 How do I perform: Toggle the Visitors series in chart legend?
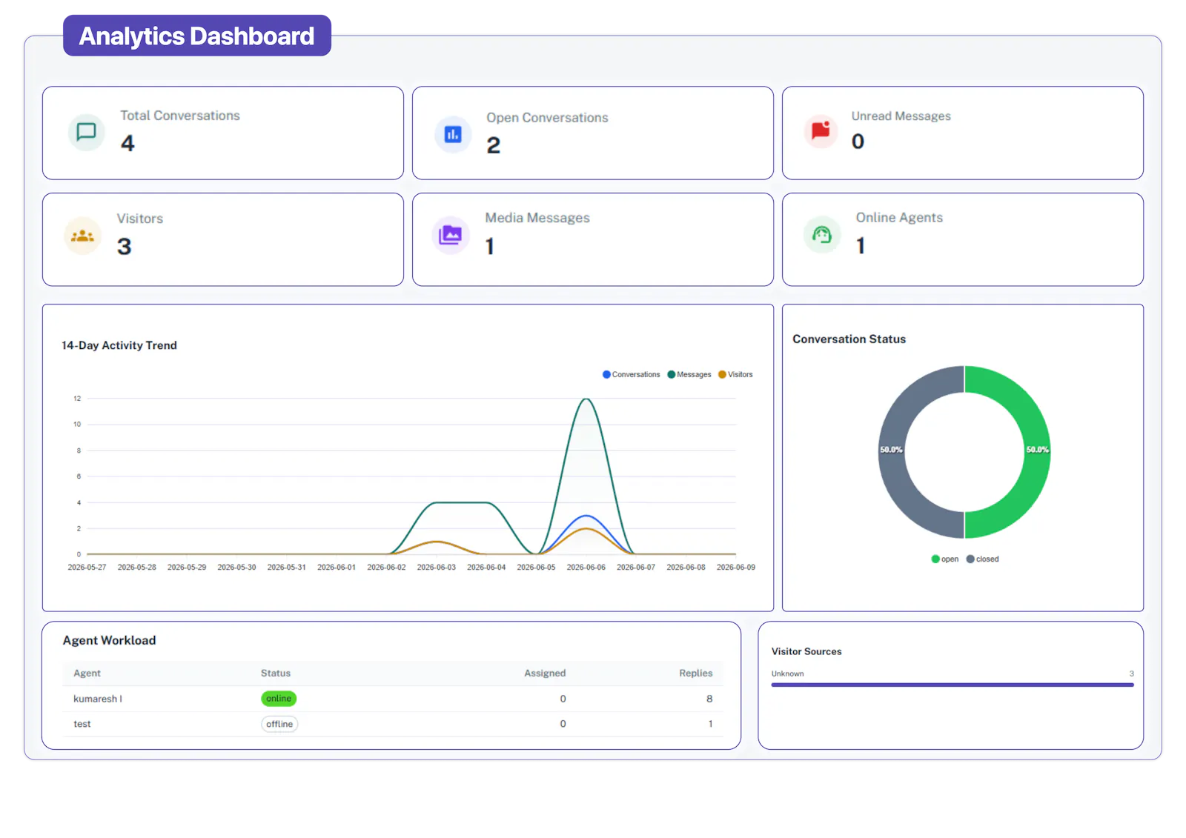point(735,374)
